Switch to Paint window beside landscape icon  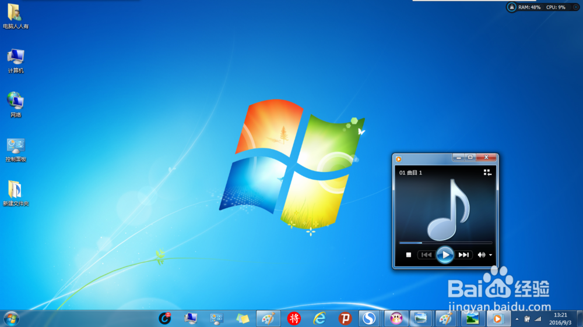coord(446,318)
